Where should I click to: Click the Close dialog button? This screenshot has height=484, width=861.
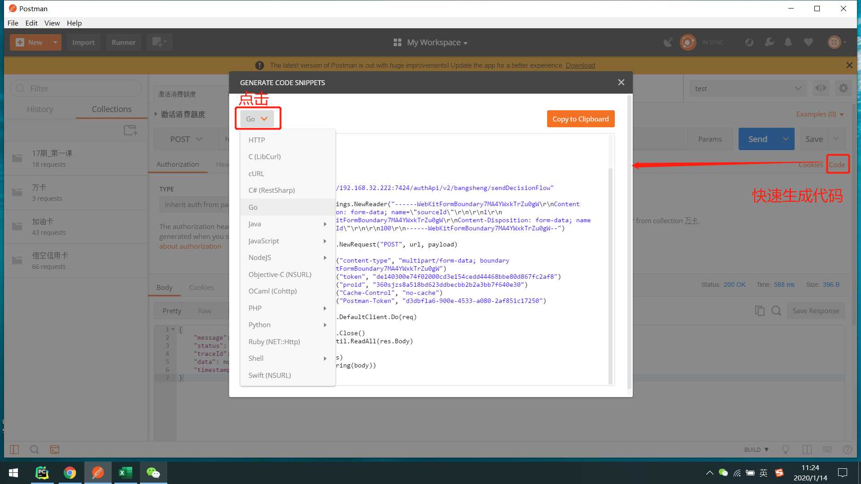(x=621, y=82)
